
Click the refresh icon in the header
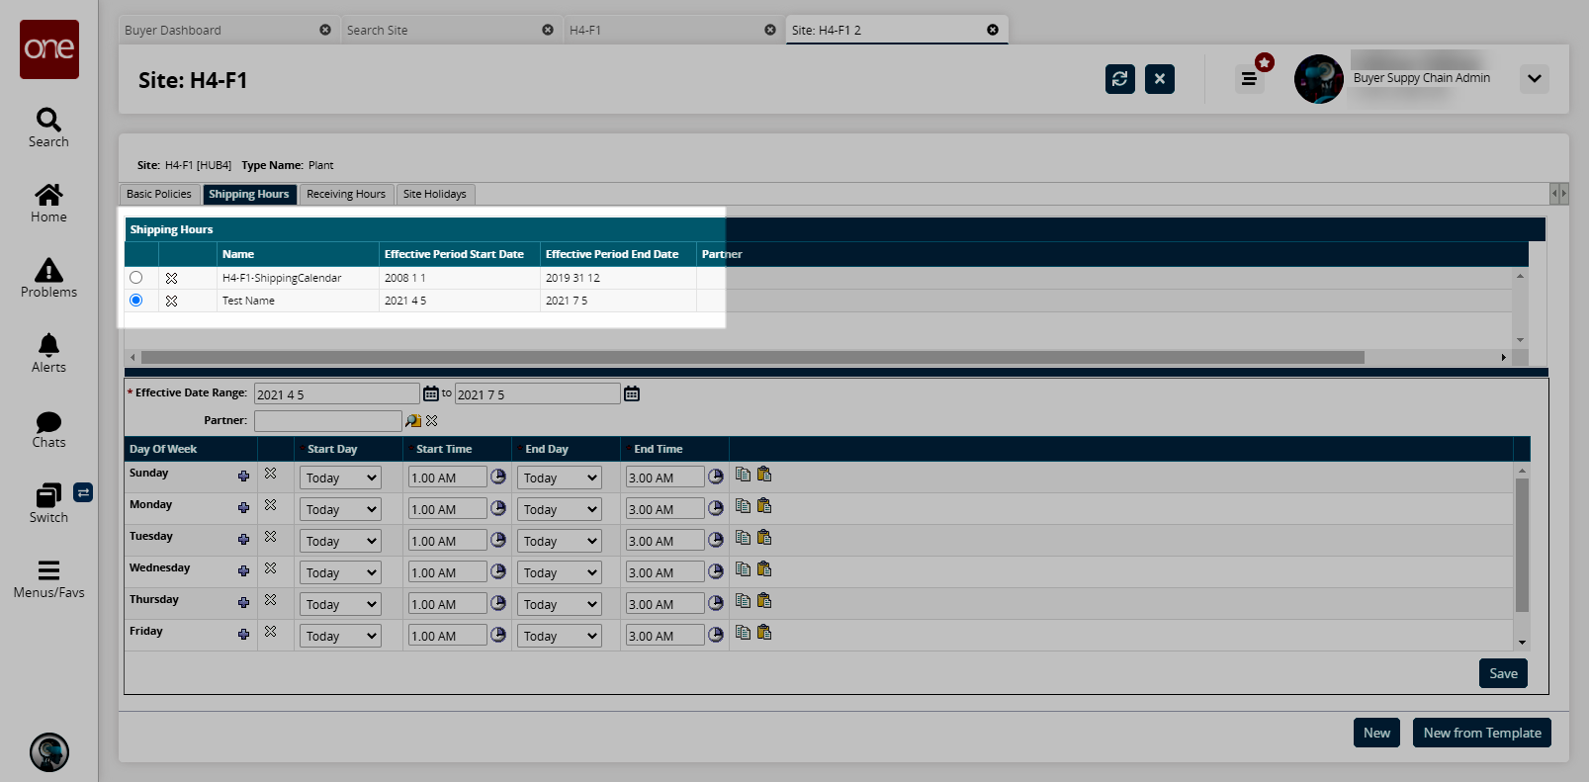[1119, 79]
